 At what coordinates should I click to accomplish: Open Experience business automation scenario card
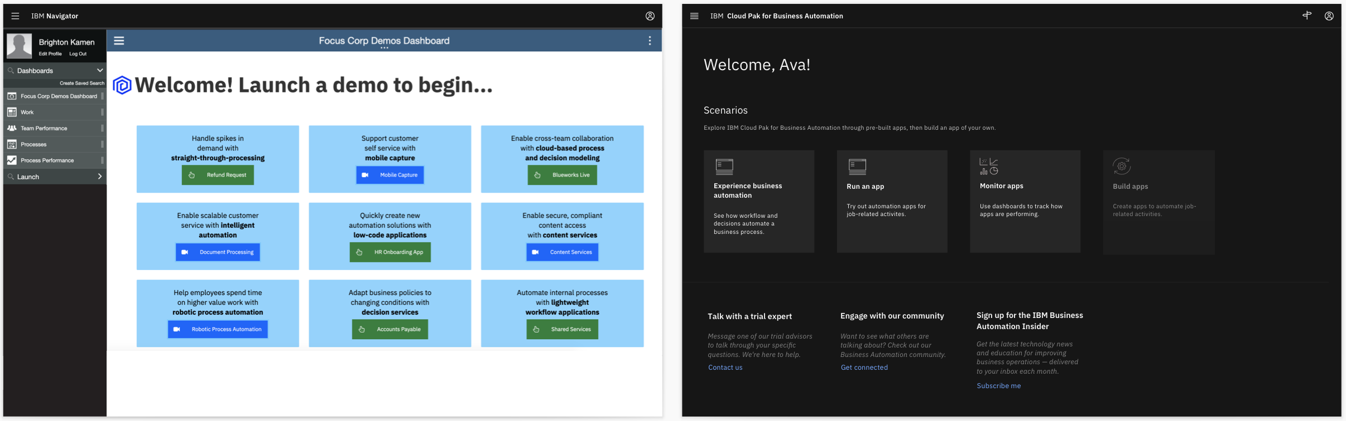coord(759,202)
